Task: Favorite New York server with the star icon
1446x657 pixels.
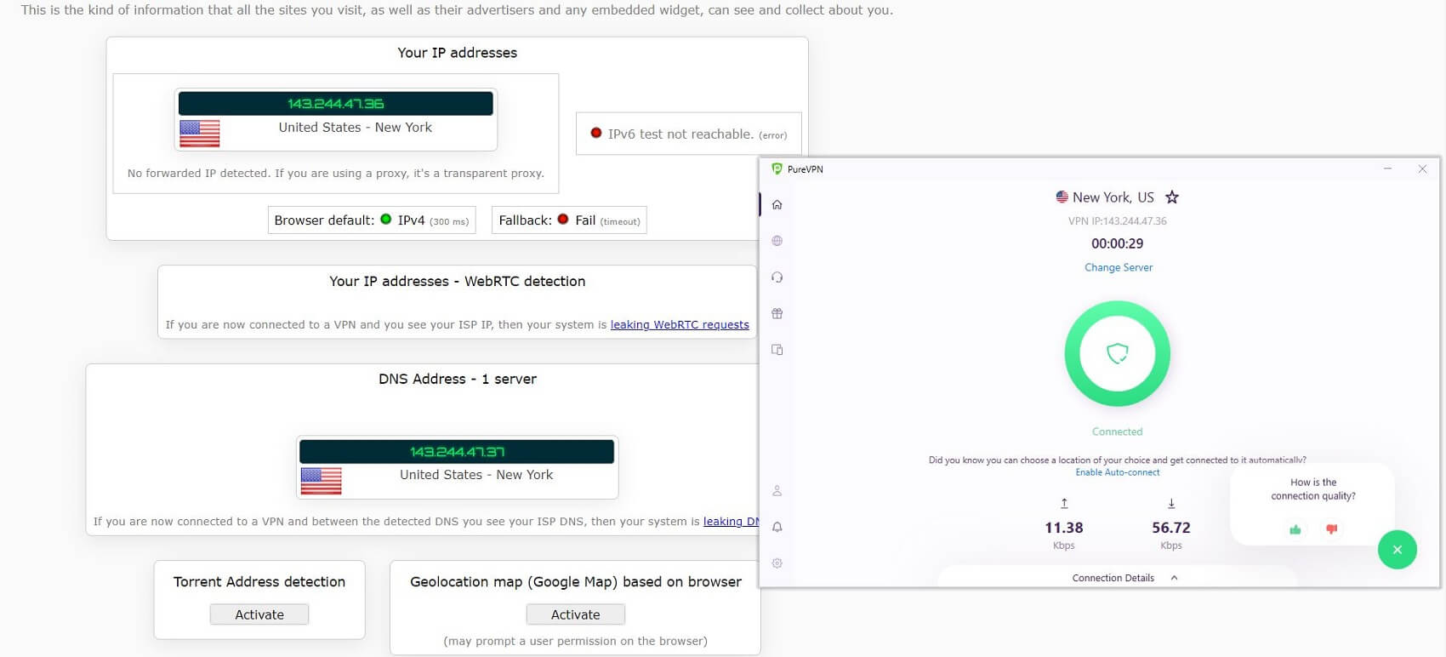Action: pyautogui.click(x=1172, y=197)
